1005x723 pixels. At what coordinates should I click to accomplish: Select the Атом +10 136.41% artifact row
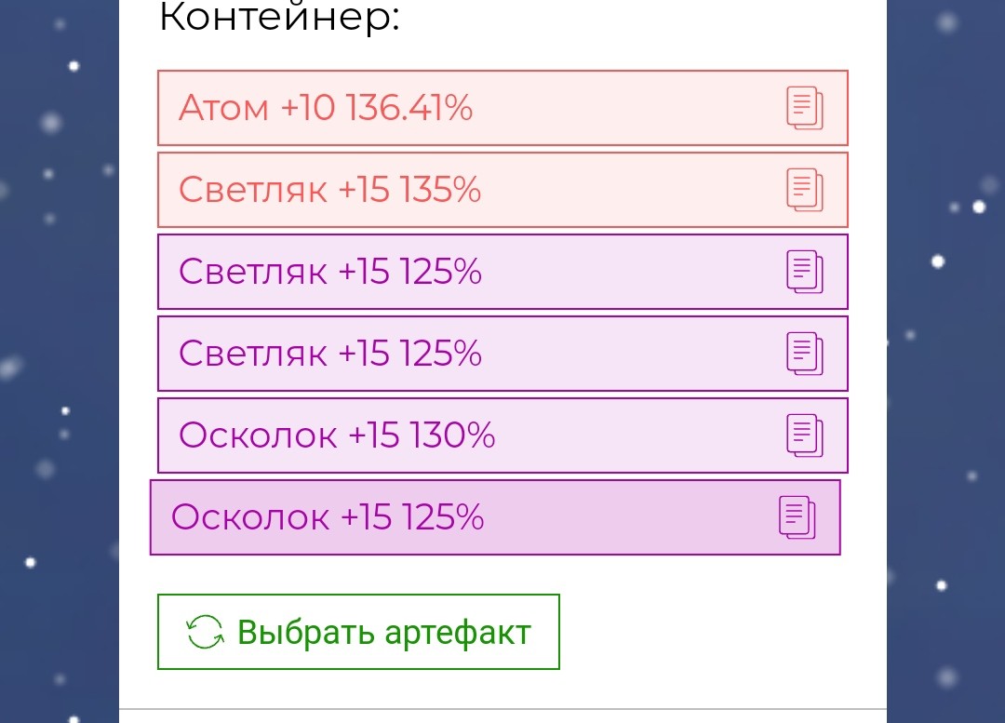[x=502, y=108]
